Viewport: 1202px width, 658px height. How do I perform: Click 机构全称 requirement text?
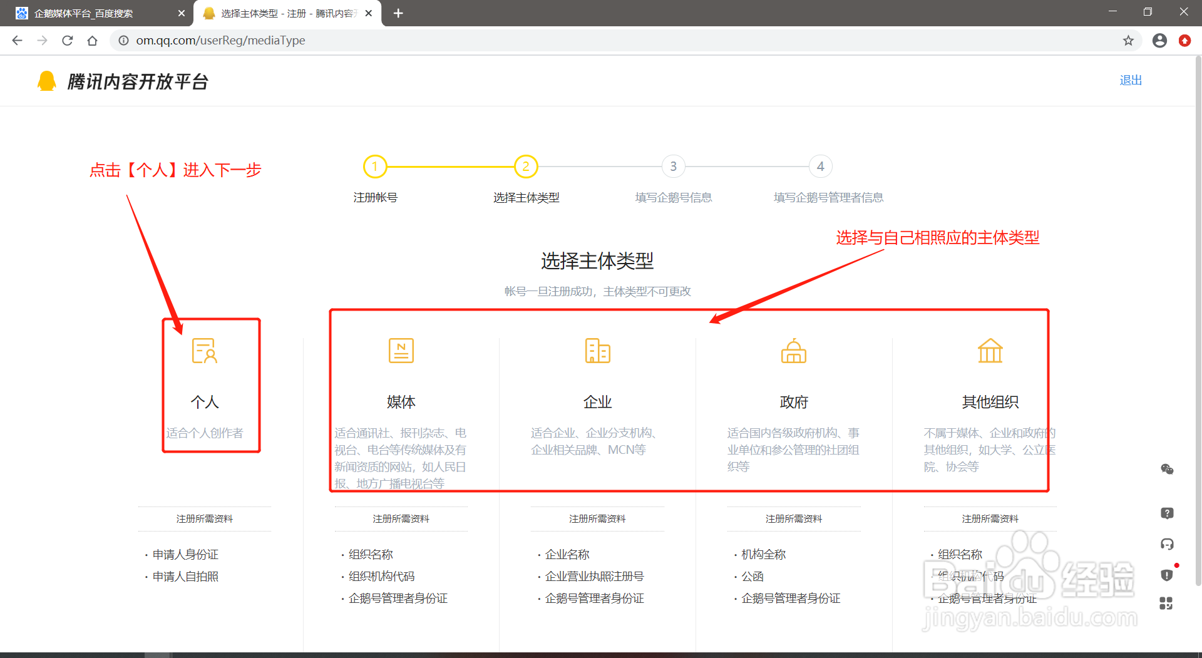pos(764,555)
